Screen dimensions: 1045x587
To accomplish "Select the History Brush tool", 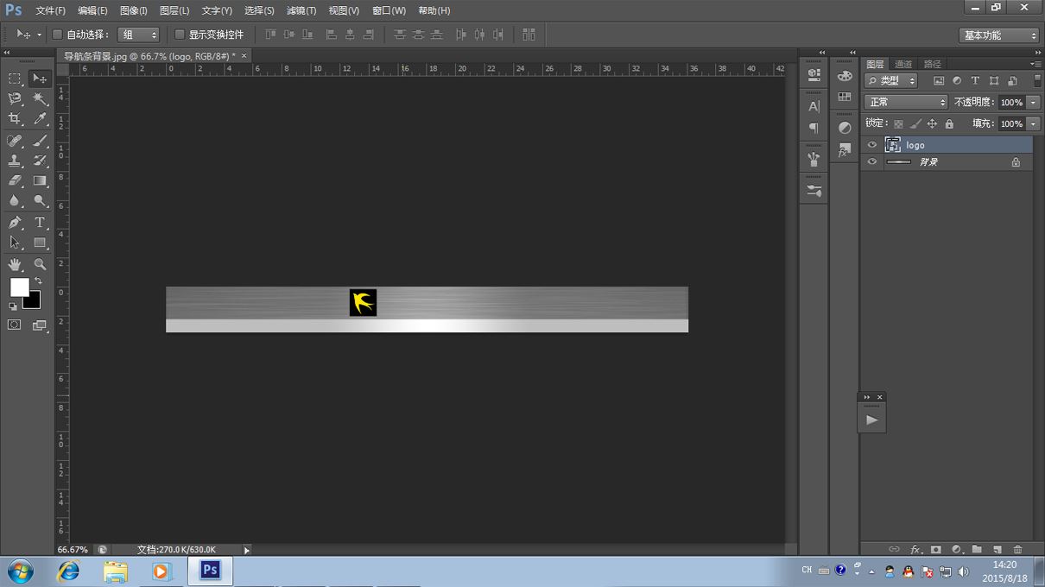I will click(x=40, y=161).
